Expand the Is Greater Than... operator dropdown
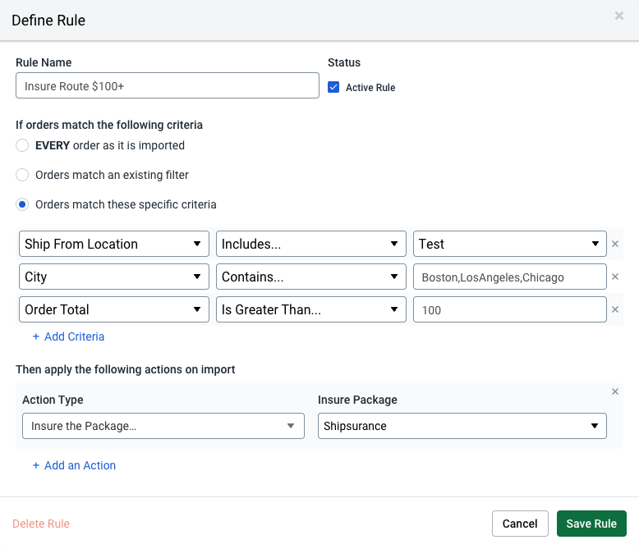639x549 pixels. [x=310, y=309]
